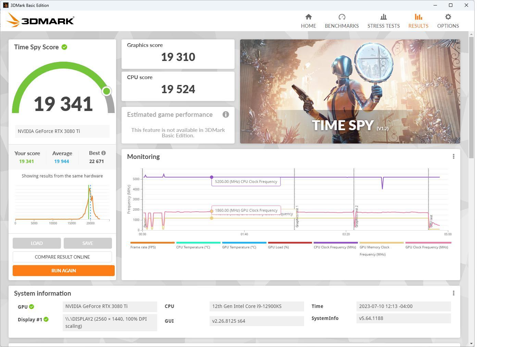Click the 12th Gen Intel Core i9-12900KS field
The height and width of the screenshot is (347, 526).
click(257, 306)
